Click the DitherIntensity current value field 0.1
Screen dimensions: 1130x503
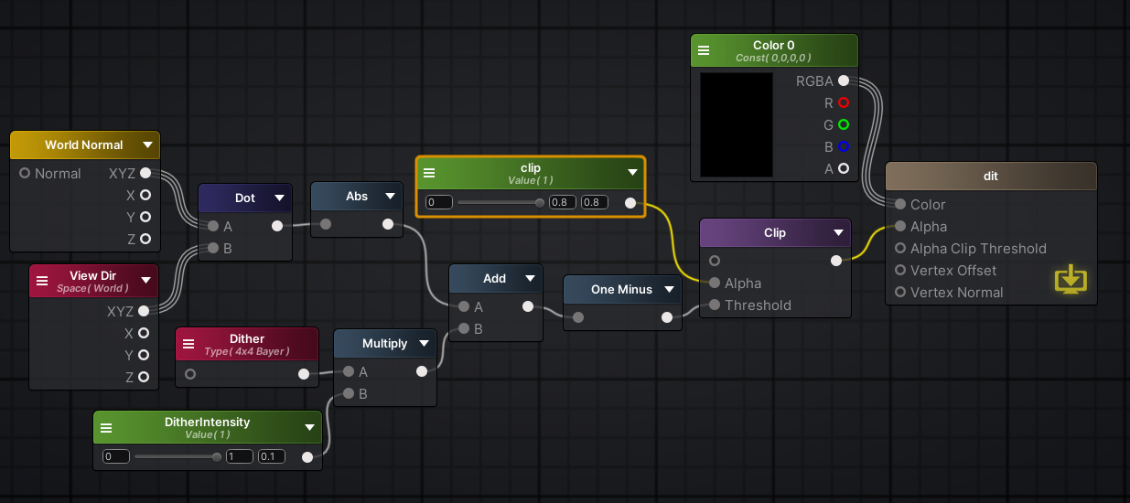(272, 456)
